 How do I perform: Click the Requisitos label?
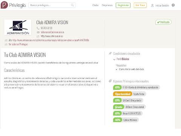pyautogui.click(x=121, y=65)
